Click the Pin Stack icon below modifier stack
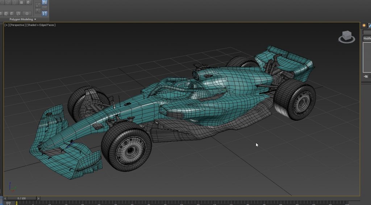371x205 pixels. tap(366, 76)
